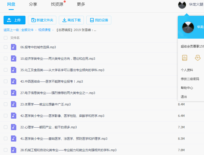204x155 pixels.
Task: Switch to the 网盘 tab
Action: [x=11, y=4]
